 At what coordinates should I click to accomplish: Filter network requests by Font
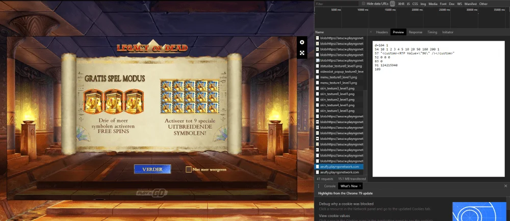[443, 4]
